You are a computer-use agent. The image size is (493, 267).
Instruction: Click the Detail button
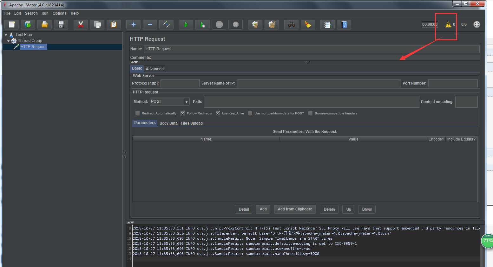244,209
